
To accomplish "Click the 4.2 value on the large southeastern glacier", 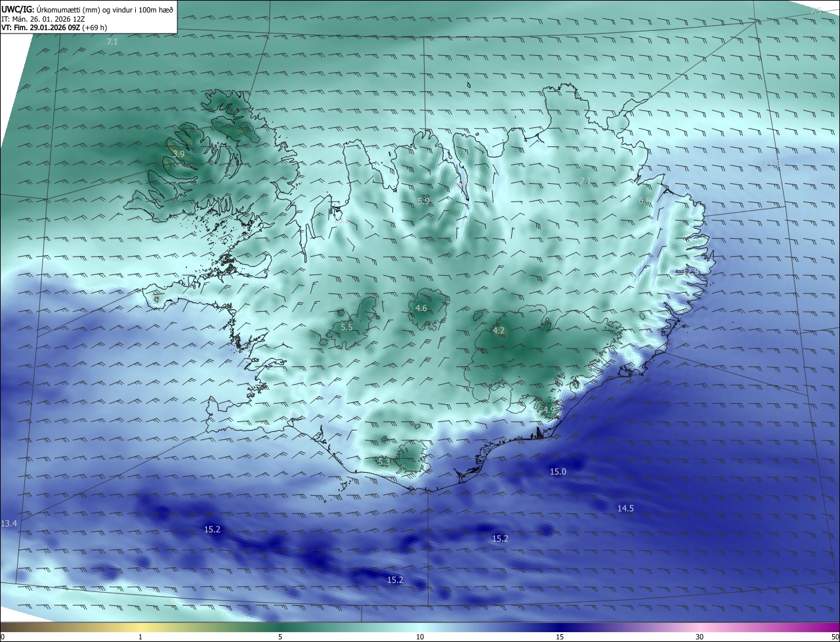I will [x=498, y=331].
